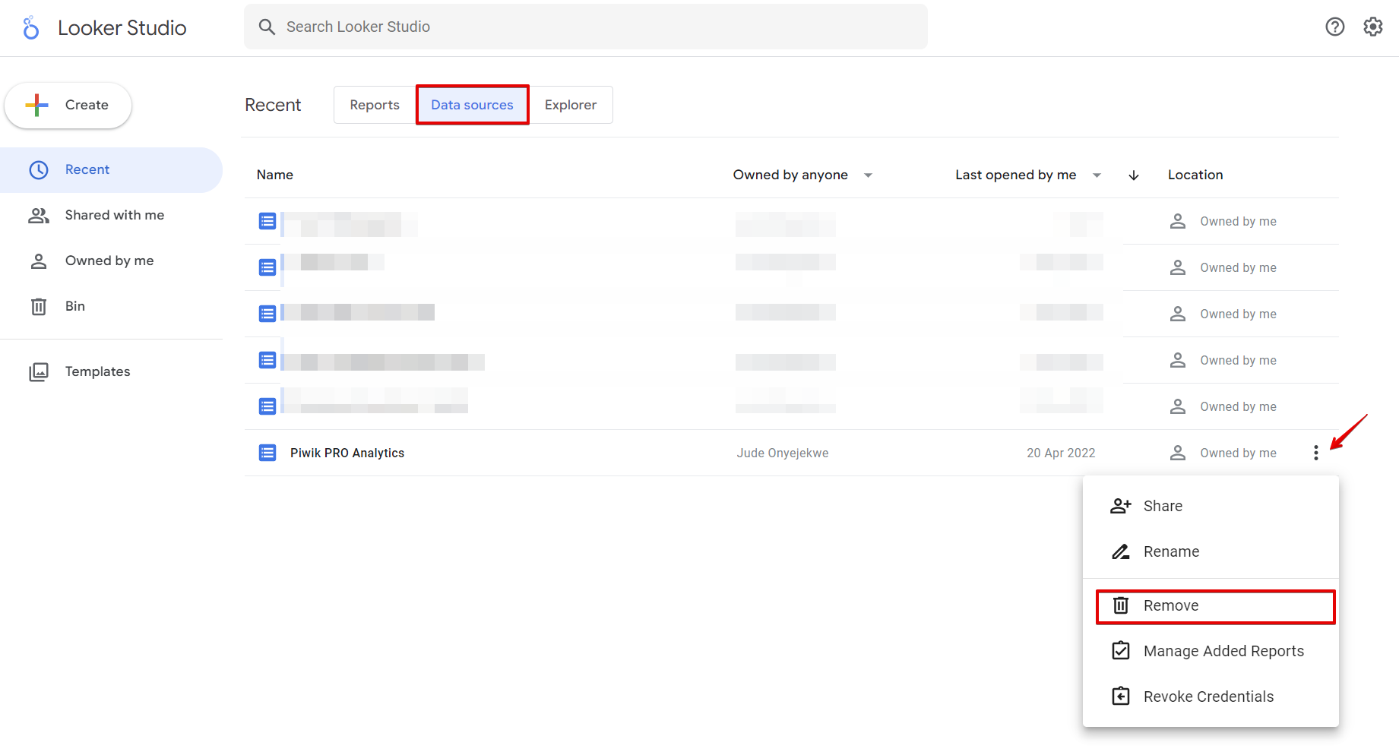The width and height of the screenshot is (1399, 755).
Task: Switch to the Data sources tab
Action: point(473,105)
